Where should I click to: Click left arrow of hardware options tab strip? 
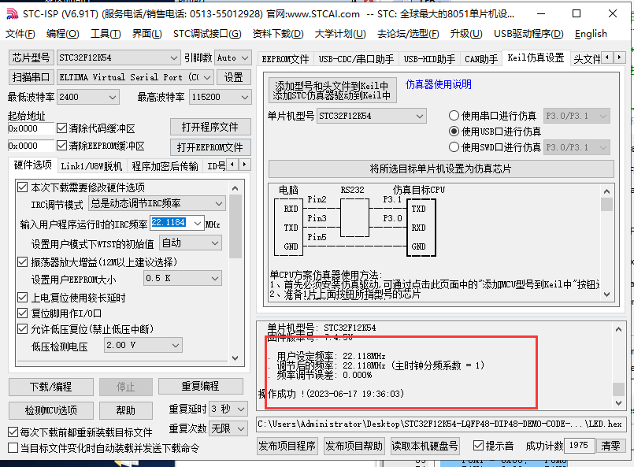coord(232,165)
